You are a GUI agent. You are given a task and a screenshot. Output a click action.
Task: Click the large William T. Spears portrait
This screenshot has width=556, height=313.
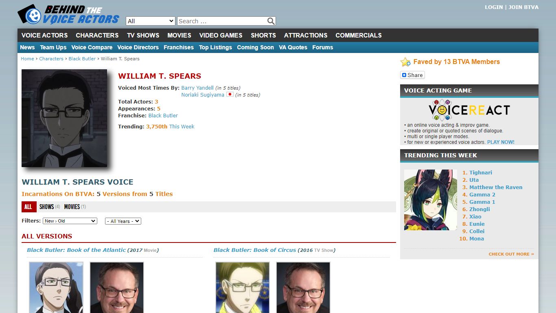coord(64,118)
